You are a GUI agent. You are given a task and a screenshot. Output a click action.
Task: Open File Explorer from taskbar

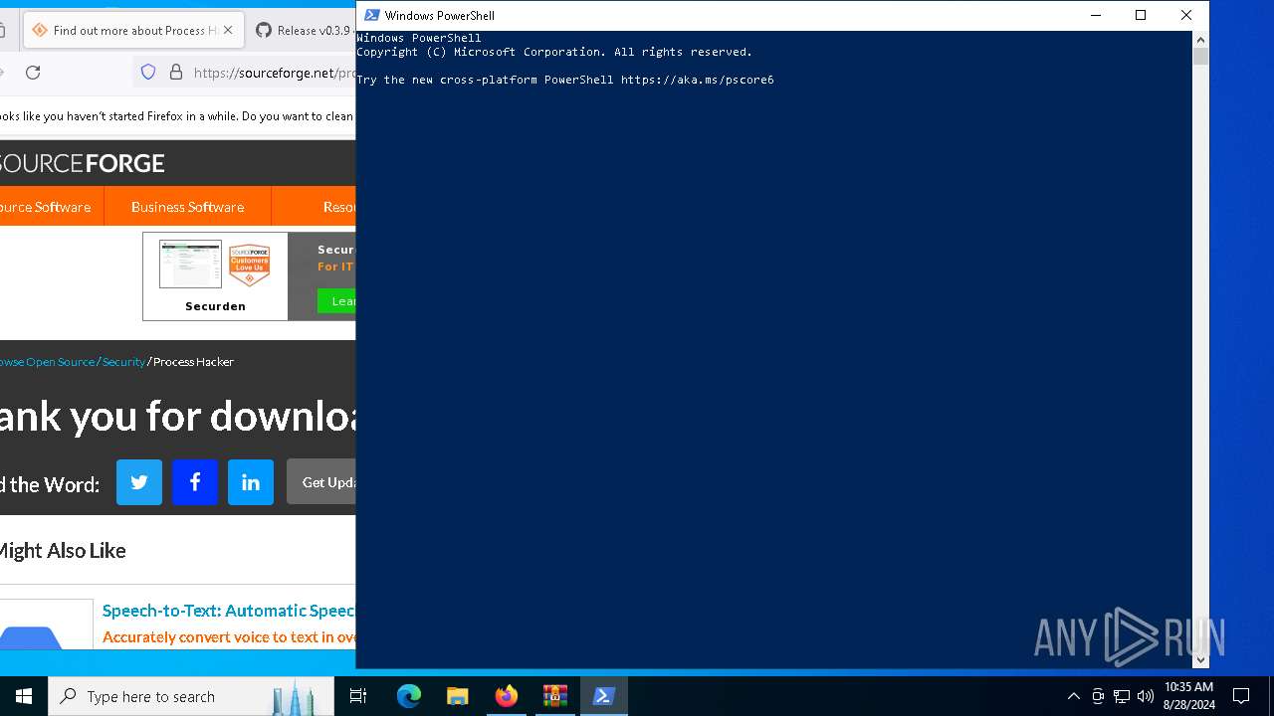[x=458, y=696]
